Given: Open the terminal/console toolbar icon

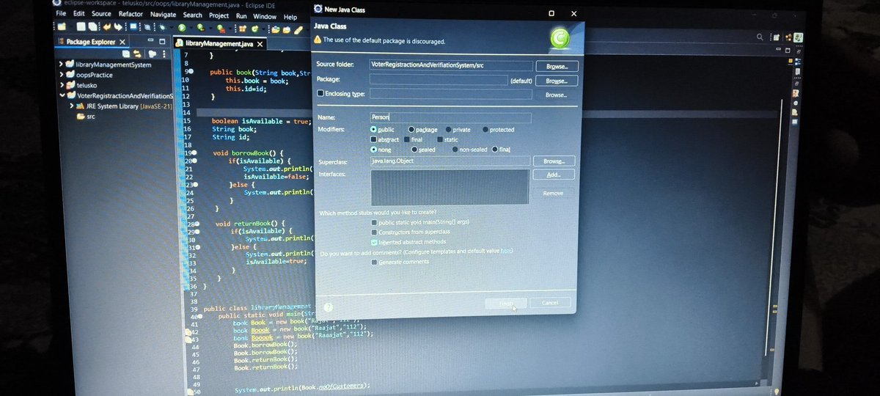Looking at the screenshot, I should [x=133, y=27].
